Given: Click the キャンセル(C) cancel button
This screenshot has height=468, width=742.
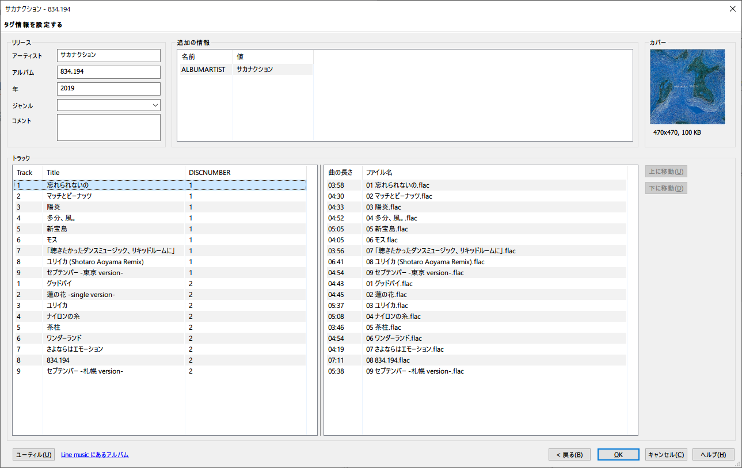Looking at the screenshot, I should tap(666, 455).
